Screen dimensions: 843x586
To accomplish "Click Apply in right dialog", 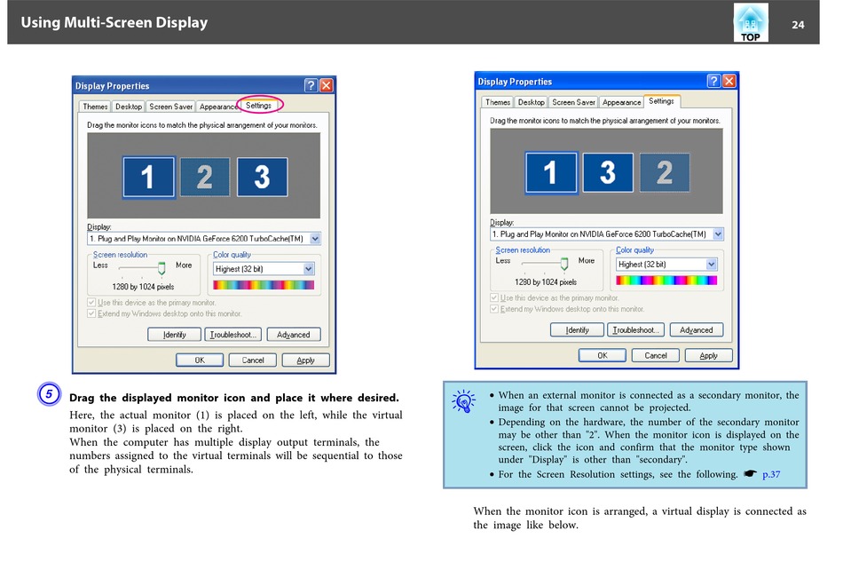I will click(x=709, y=356).
